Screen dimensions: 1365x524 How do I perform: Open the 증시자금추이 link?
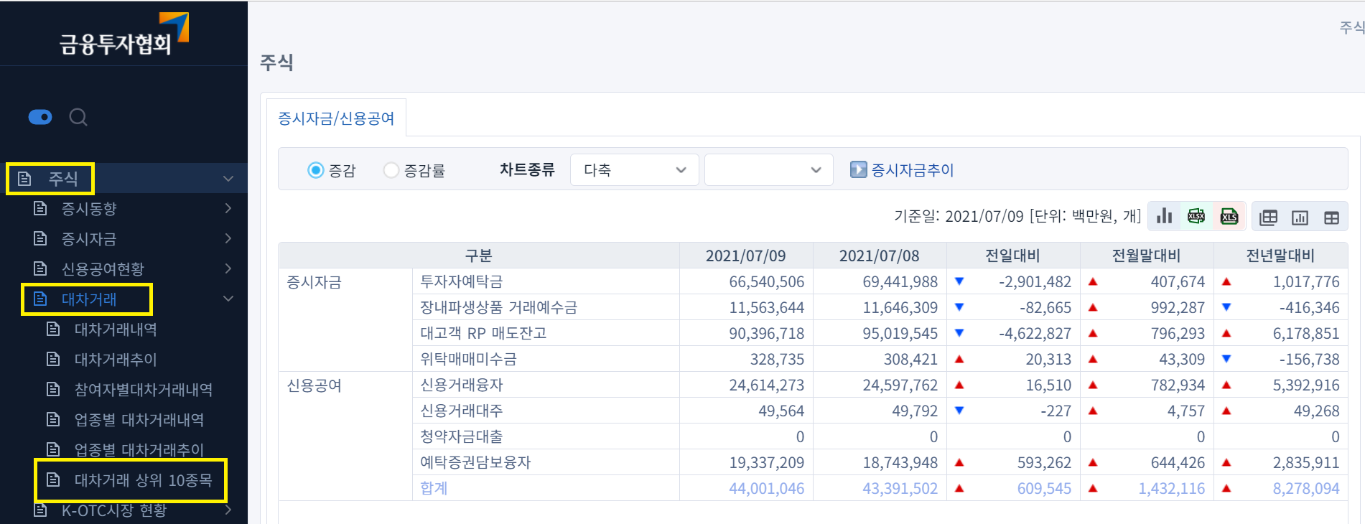coord(912,170)
